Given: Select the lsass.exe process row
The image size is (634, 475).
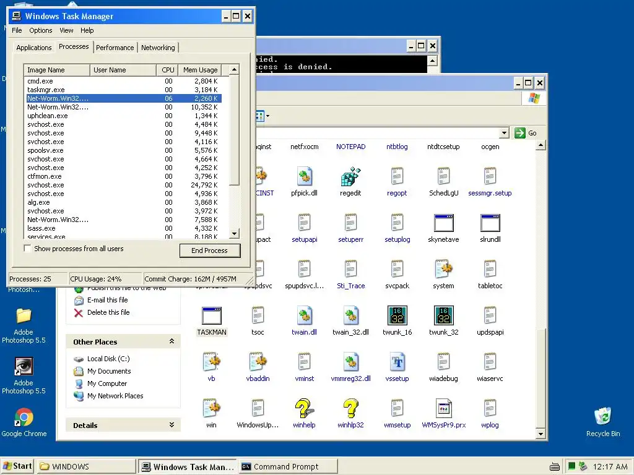Looking at the screenshot, I should click(x=124, y=228).
